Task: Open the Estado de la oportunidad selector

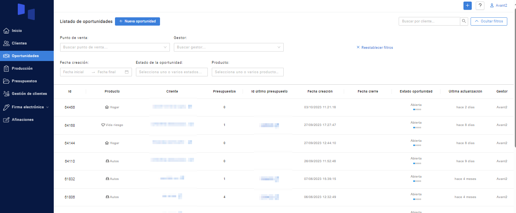Action: tap(172, 72)
